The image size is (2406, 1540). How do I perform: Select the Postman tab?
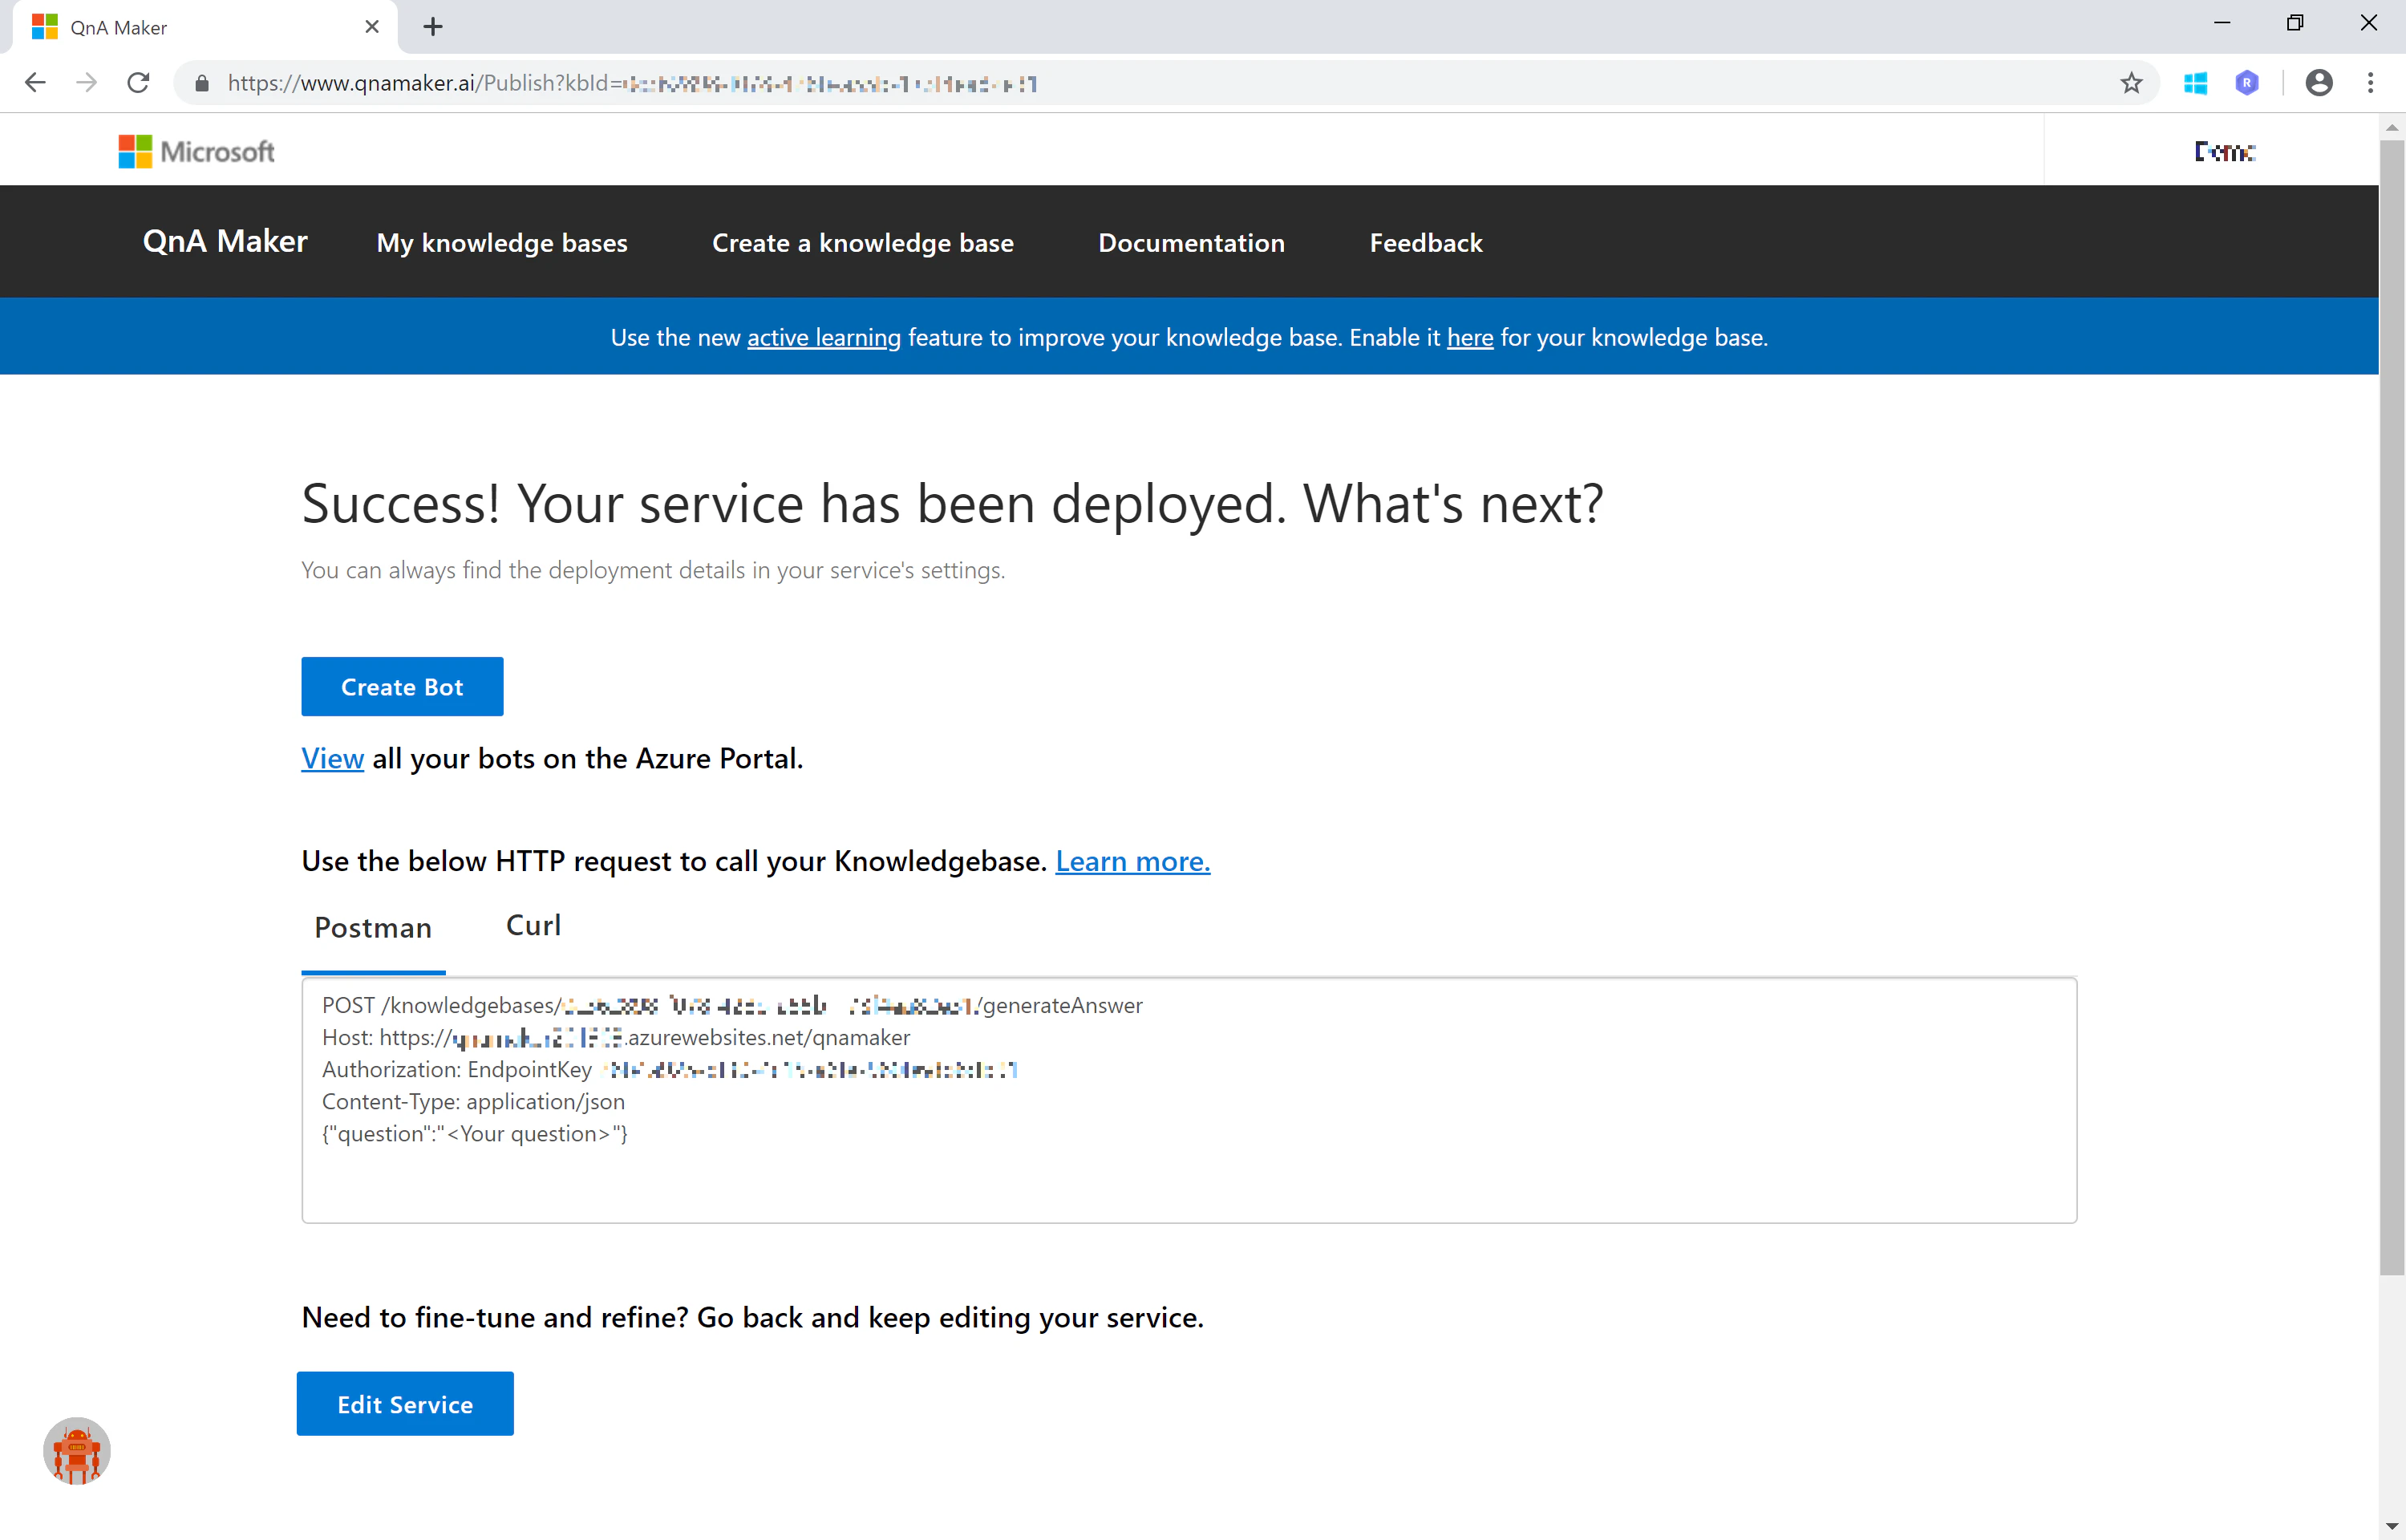point(373,928)
